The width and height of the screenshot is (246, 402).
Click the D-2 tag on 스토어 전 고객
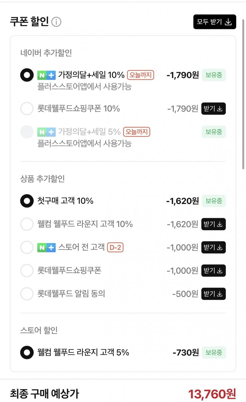click(115, 247)
